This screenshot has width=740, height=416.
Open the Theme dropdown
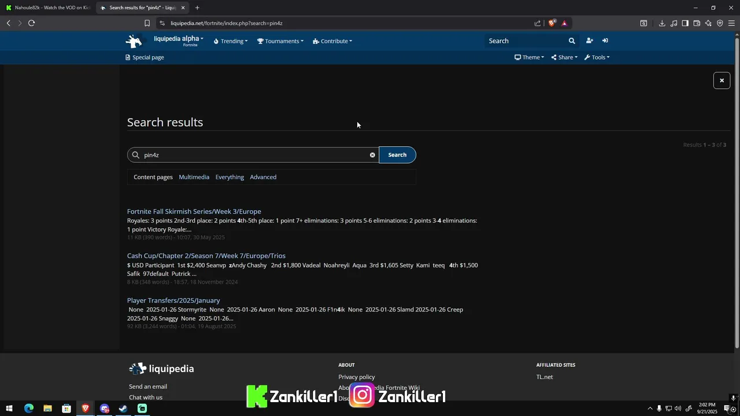click(x=529, y=57)
